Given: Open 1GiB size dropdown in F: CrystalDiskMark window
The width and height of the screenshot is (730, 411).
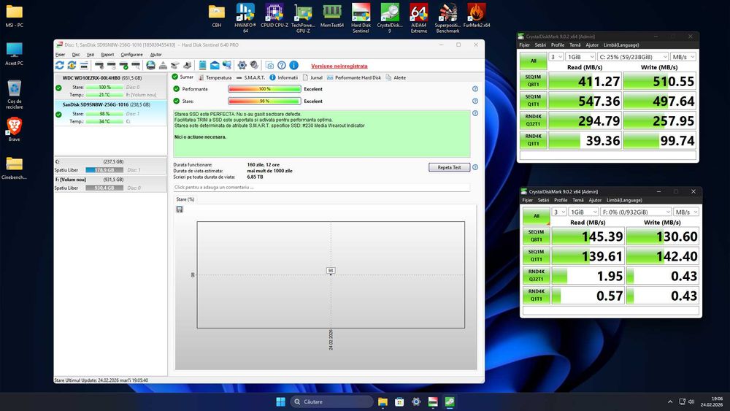Looking at the screenshot, I should point(583,212).
